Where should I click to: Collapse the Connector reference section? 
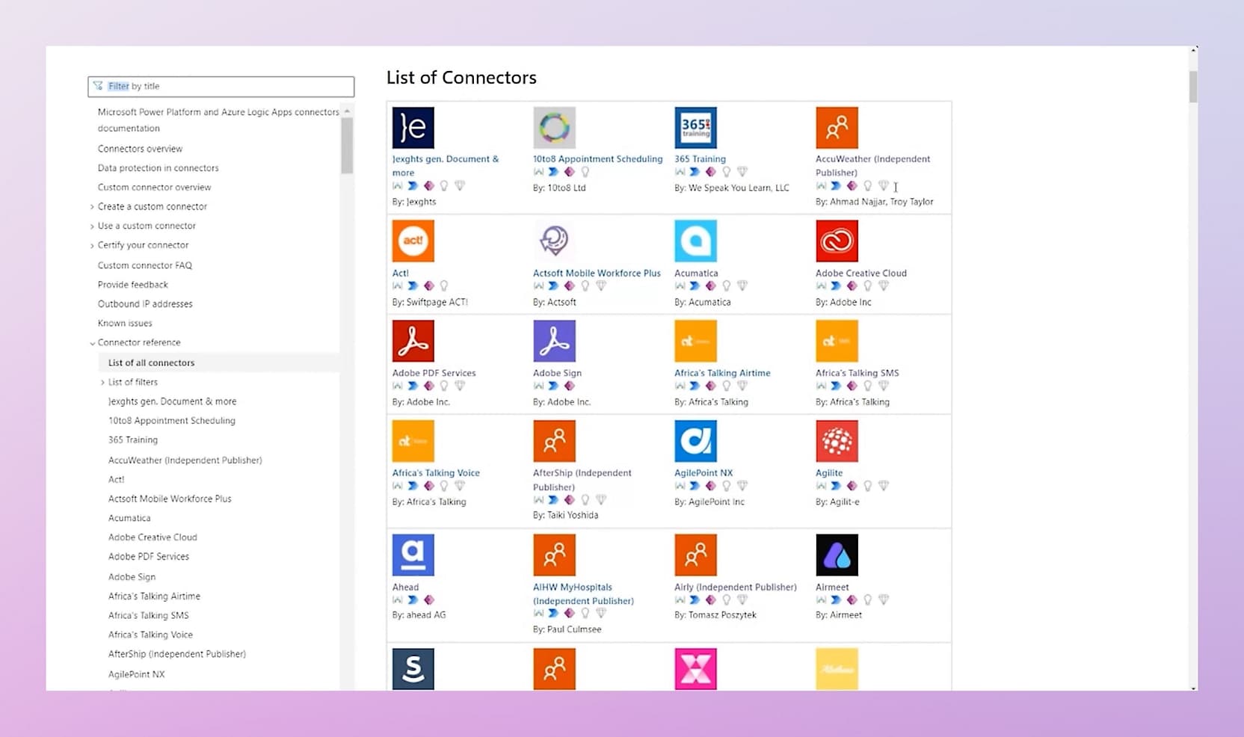(92, 343)
